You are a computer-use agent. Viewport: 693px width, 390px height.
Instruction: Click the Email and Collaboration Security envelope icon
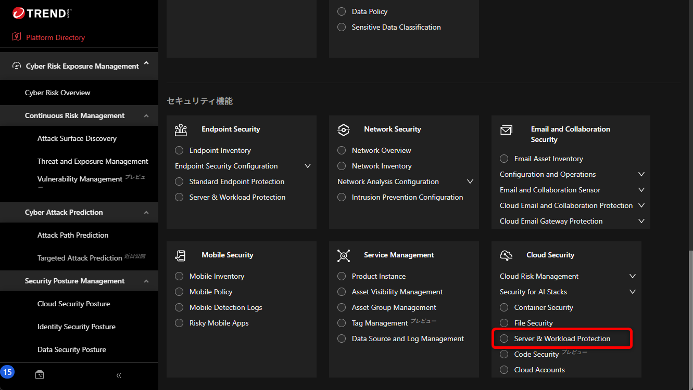[x=506, y=130]
